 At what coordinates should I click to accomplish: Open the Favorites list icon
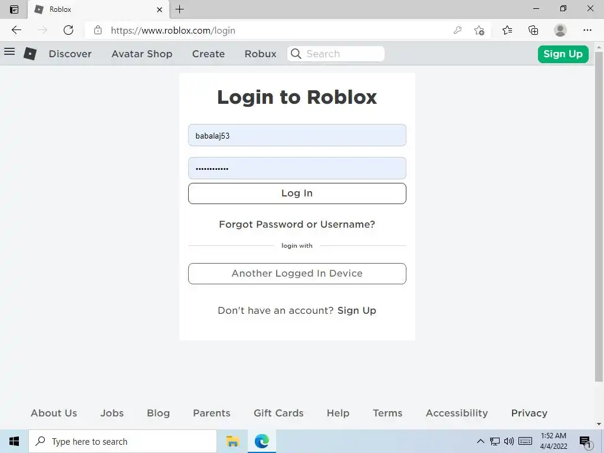point(507,30)
